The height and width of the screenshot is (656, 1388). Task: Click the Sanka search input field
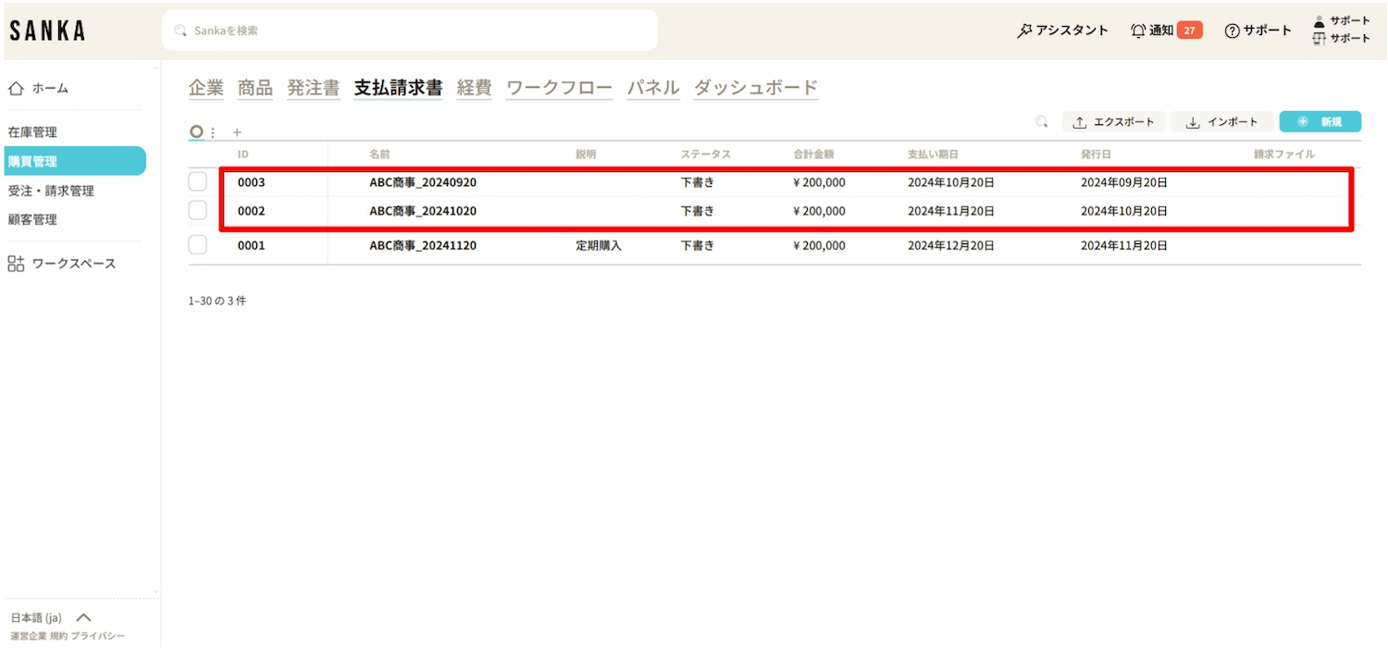click(x=410, y=31)
